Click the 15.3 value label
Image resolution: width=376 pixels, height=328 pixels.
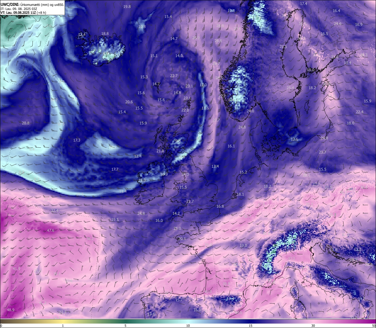tap(144, 77)
